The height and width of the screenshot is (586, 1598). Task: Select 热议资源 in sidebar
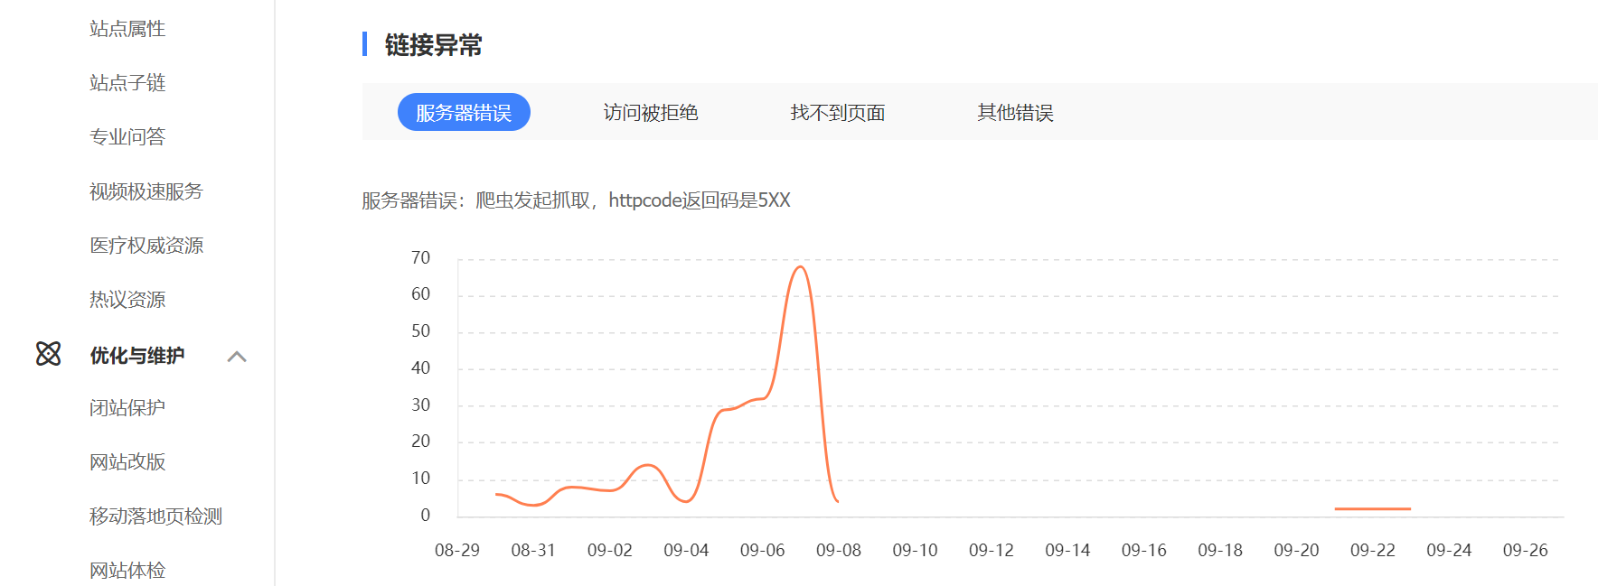[127, 300]
